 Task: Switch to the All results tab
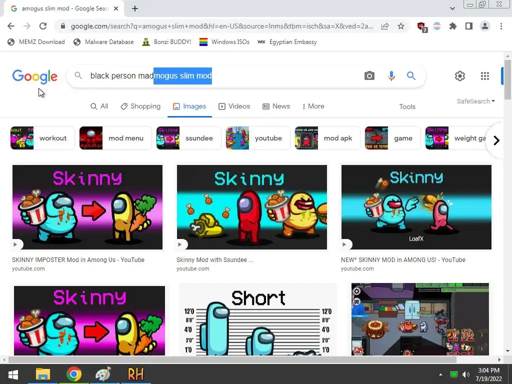[x=99, y=106]
